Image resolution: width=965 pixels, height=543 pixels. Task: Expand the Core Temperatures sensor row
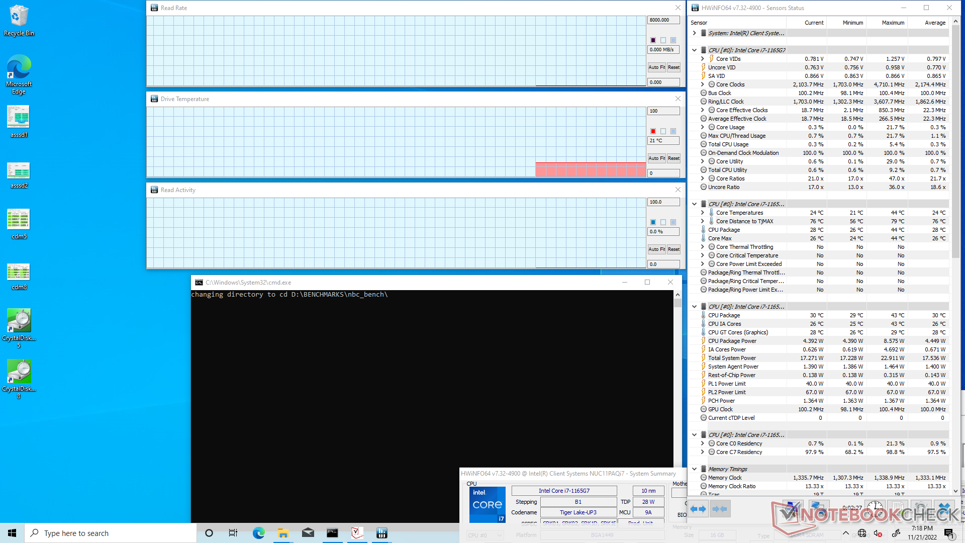tap(703, 213)
